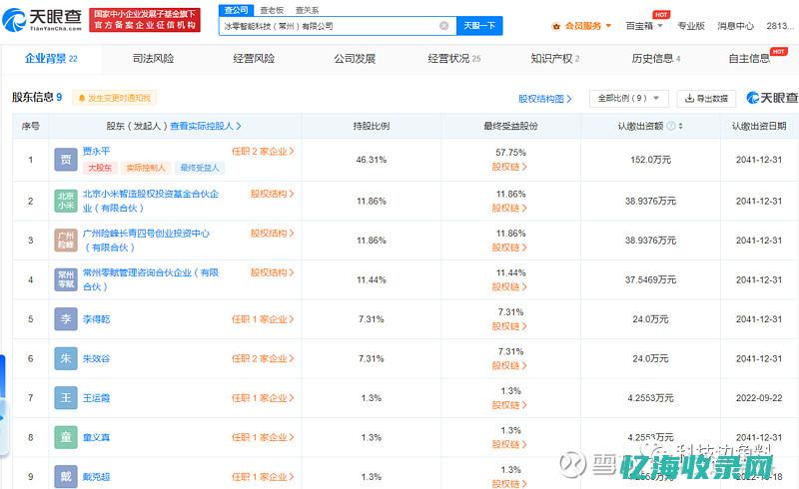Select the 查老板 search tab

(272, 10)
